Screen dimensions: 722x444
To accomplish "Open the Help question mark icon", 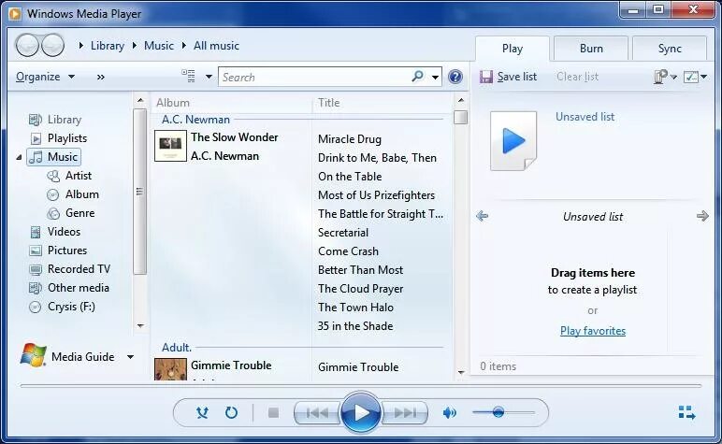I will (455, 77).
